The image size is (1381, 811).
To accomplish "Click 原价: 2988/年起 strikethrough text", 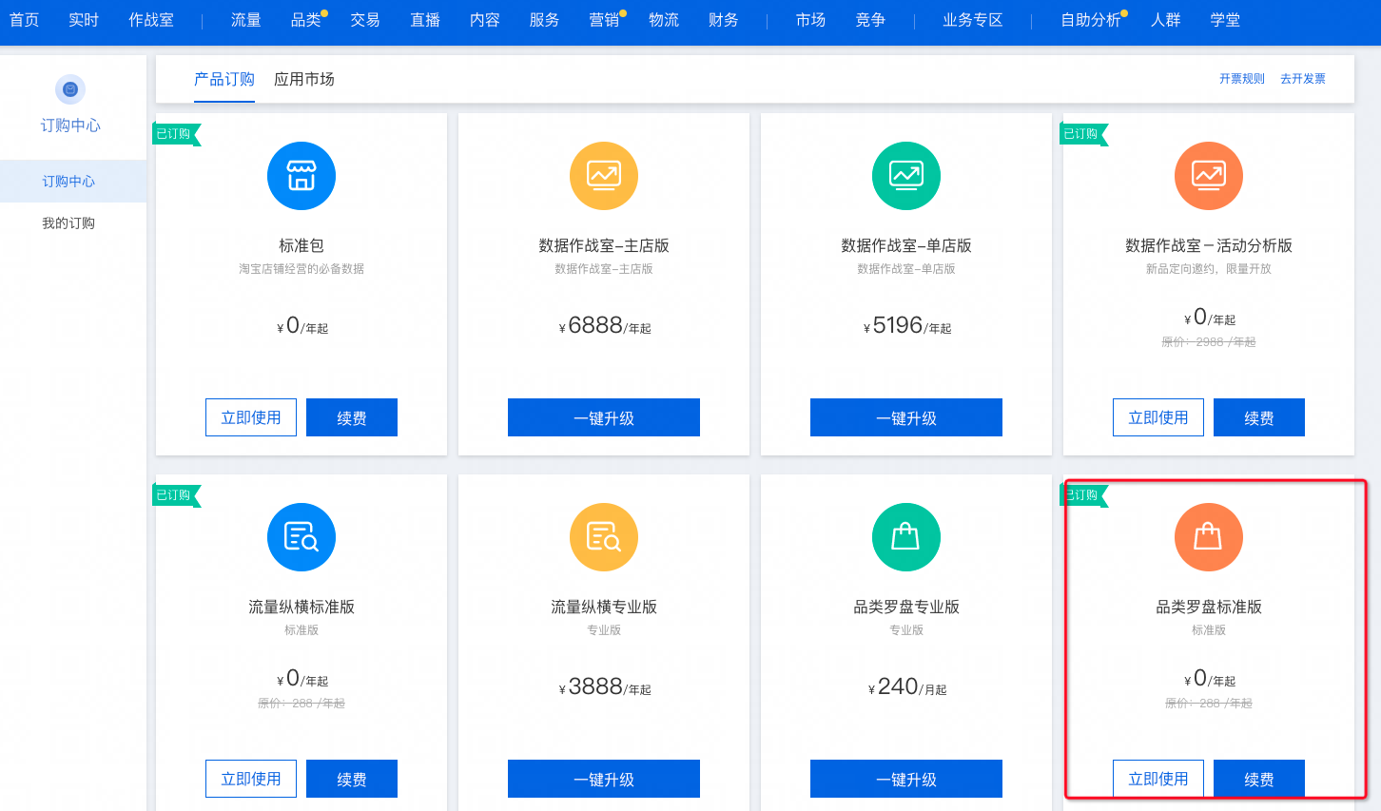I will click(1209, 342).
